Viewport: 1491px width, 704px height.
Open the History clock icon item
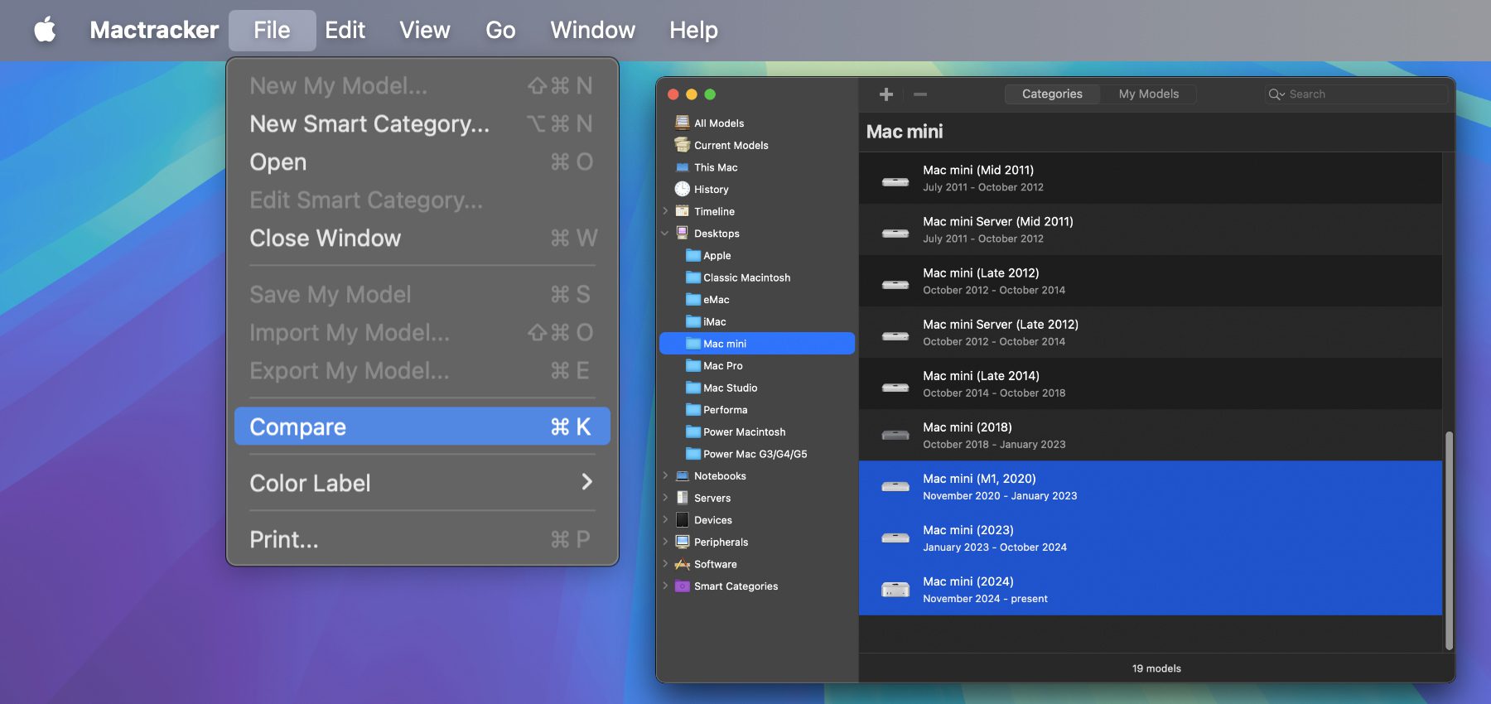click(x=683, y=189)
